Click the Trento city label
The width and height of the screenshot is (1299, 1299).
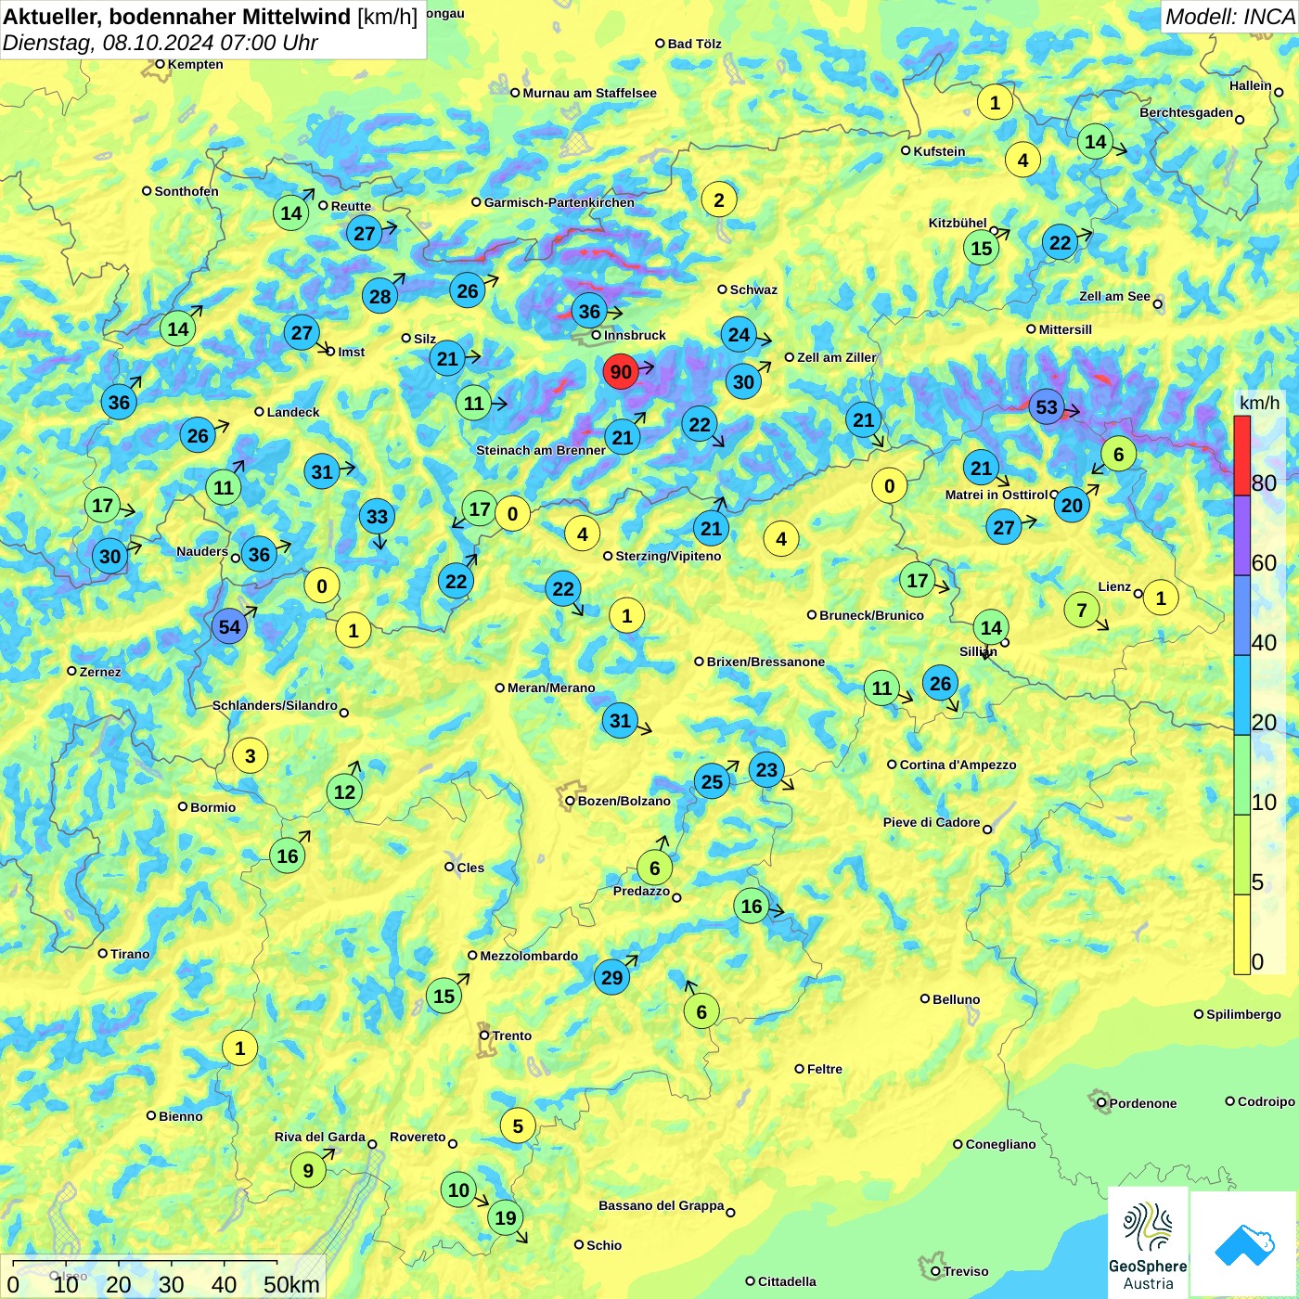click(512, 1036)
